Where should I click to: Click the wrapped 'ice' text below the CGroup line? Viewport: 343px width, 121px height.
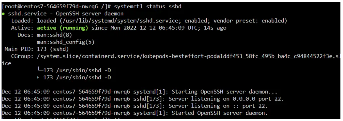(6, 63)
